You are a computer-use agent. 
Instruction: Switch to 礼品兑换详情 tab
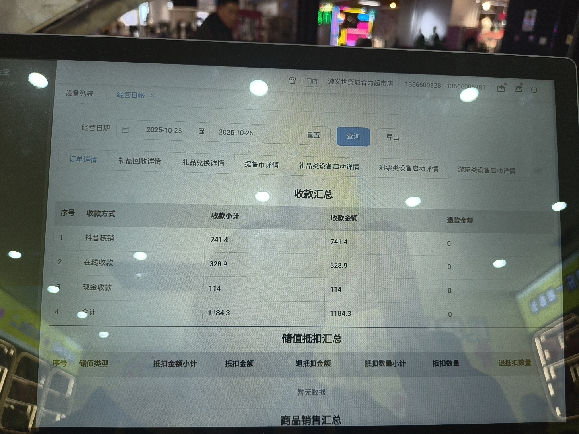[203, 163]
